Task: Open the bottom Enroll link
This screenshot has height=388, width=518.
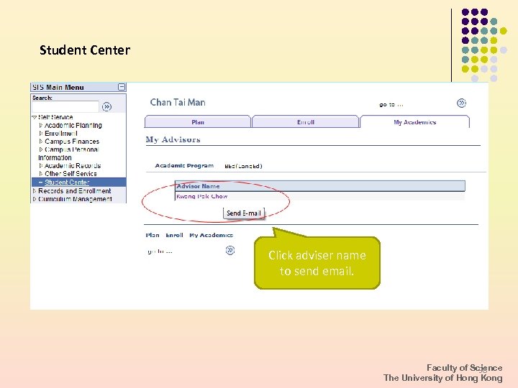Action: click(174, 235)
